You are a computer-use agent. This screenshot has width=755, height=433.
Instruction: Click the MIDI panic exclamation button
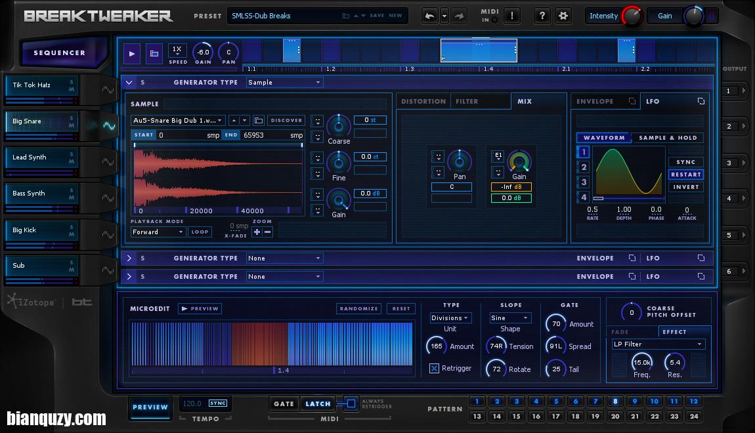(x=512, y=16)
